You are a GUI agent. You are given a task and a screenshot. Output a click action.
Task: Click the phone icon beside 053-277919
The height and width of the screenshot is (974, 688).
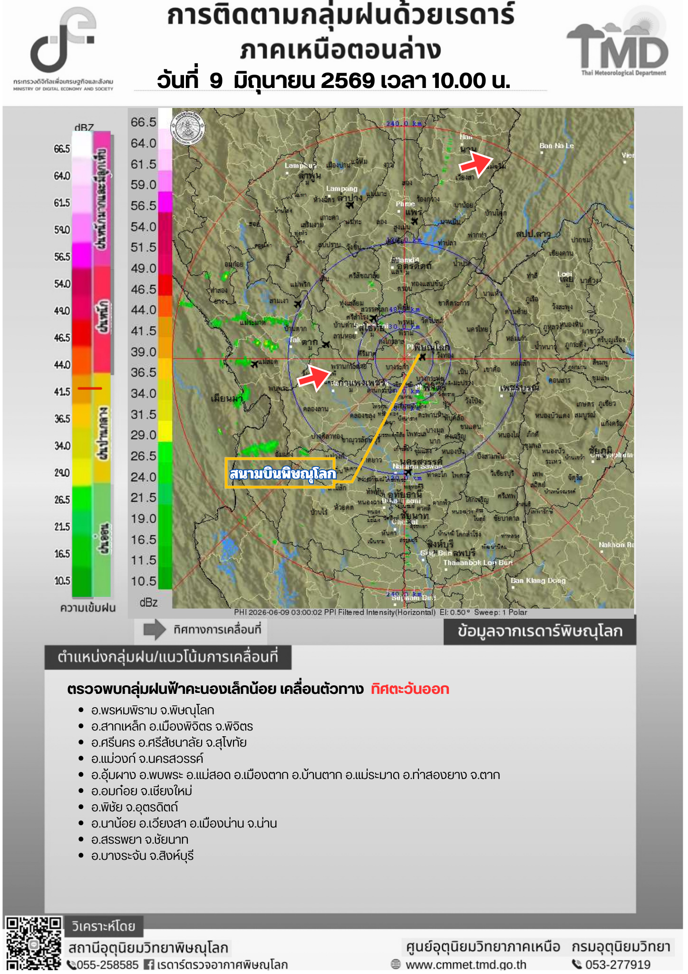click(x=577, y=964)
